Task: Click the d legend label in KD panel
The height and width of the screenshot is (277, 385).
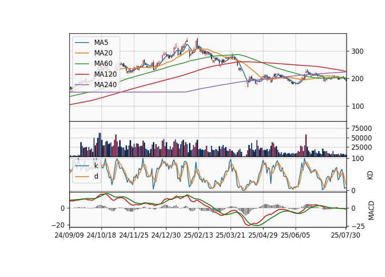Action: pos(96,176)
